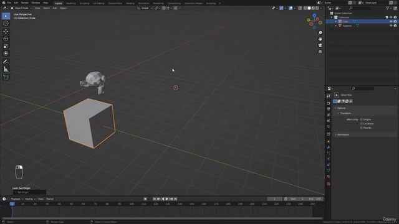Screen dimensions: 399x224
Task: Open the Render menu
Action: (25, 2)
